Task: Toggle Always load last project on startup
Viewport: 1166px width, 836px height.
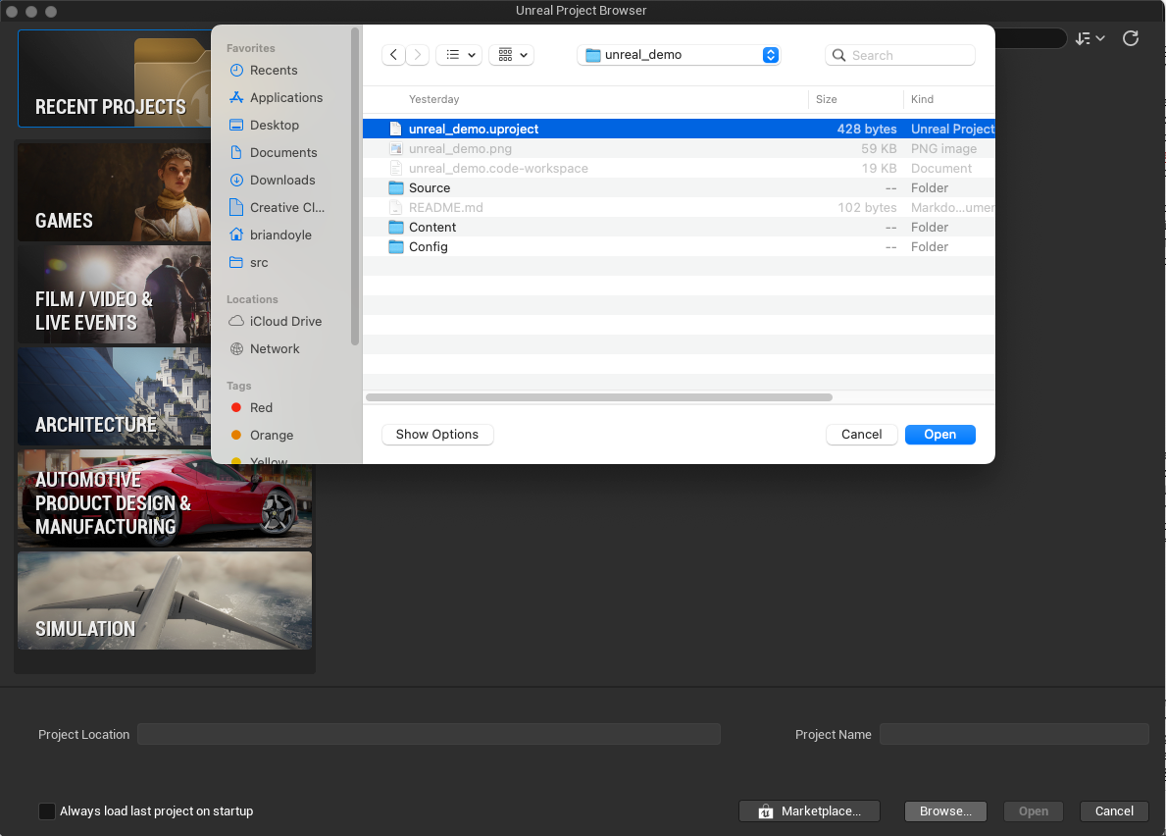Action: 47,810
